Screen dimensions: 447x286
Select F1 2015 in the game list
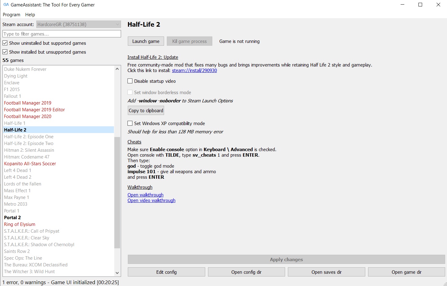[58, 90]
